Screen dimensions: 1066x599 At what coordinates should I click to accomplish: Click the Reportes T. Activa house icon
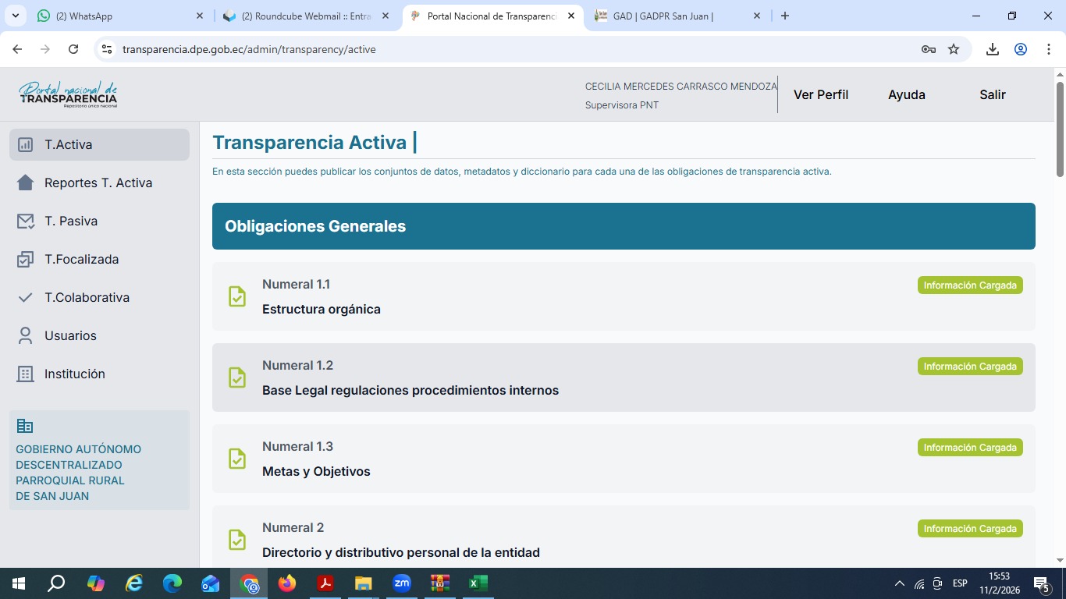click(26, 183)
